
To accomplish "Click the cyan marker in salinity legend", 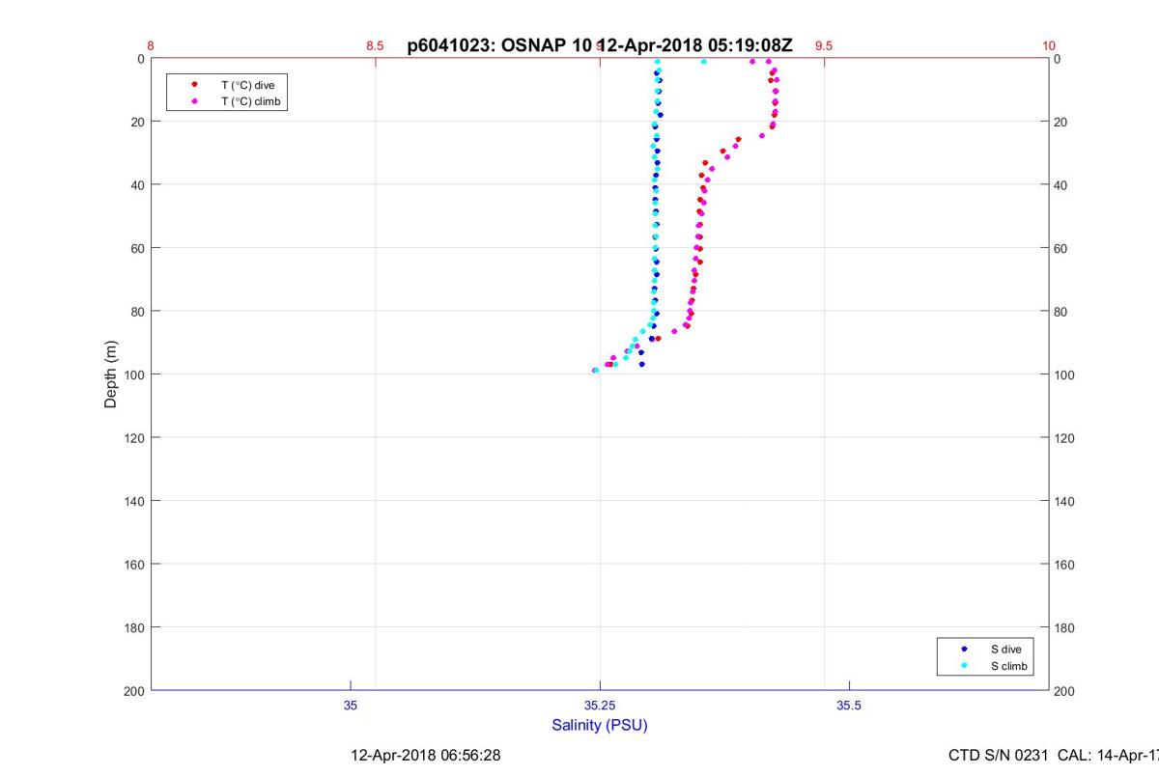I will [964, 666].
